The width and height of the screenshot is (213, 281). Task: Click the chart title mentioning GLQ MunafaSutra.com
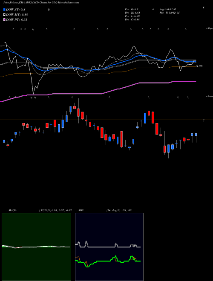click(x=41, y=3)
